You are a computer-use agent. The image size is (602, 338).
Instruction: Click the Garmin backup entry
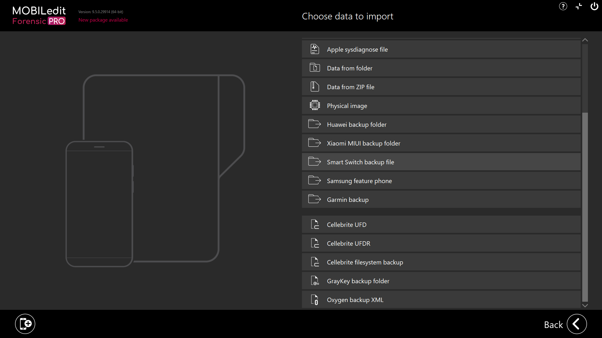click(441, 199)
